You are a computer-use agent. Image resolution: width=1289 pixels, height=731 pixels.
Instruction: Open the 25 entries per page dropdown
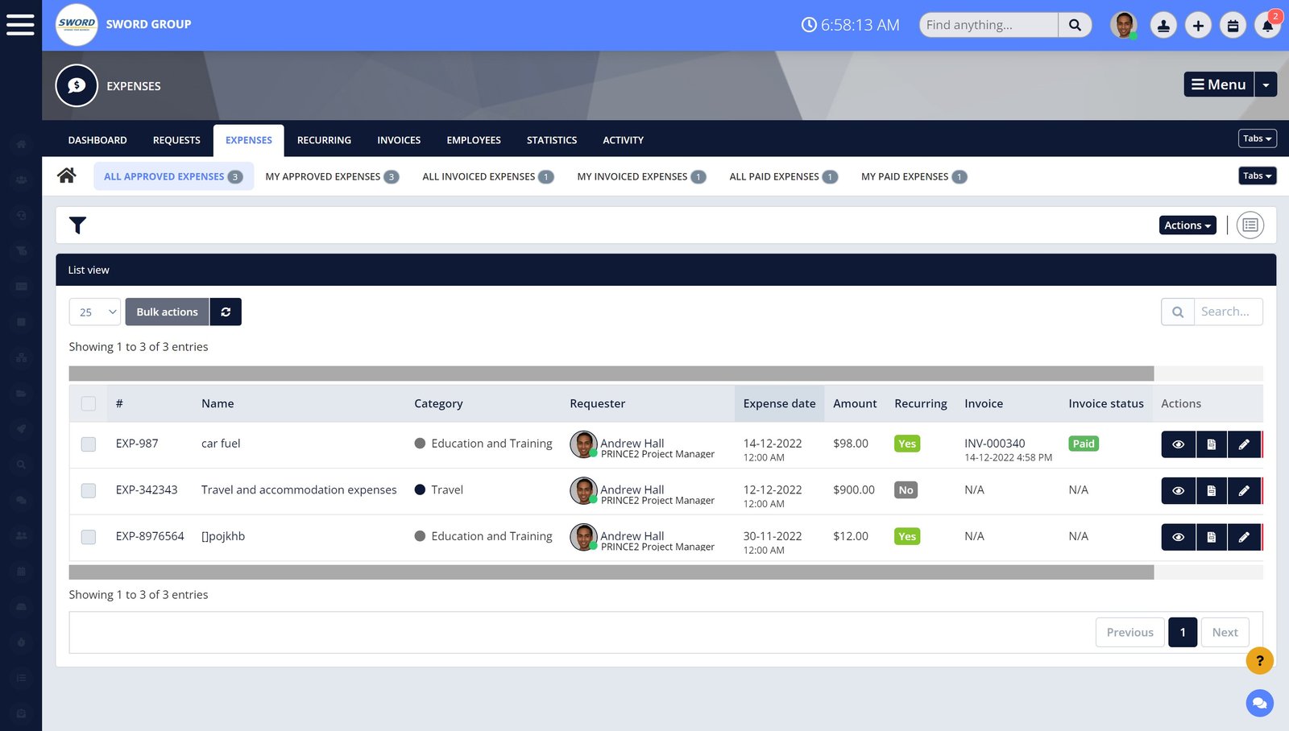(95, 312)
